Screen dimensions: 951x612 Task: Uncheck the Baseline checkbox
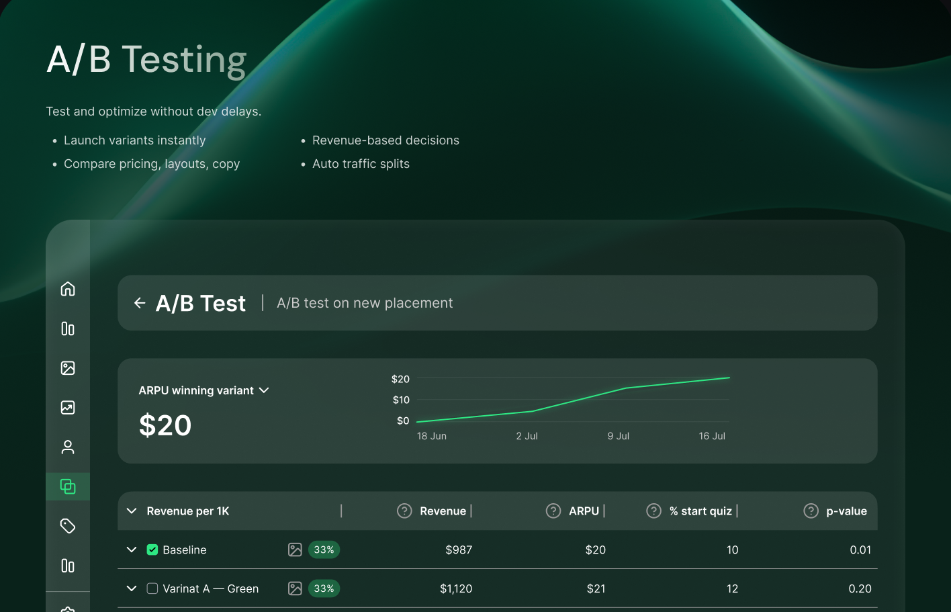[152, 550]
